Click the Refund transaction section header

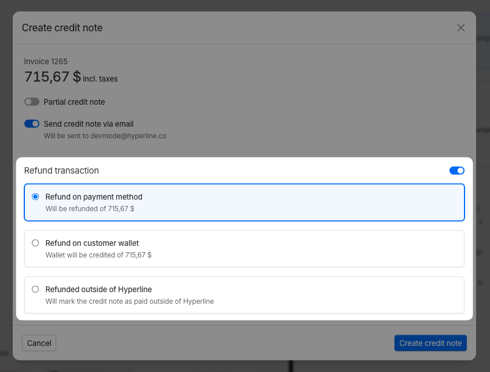(61, 170)
